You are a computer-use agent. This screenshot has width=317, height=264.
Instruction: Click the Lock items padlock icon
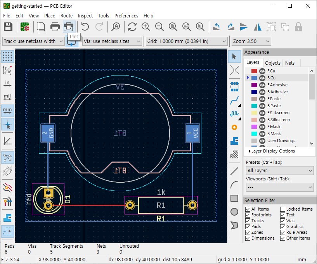[x=298, y=27]
